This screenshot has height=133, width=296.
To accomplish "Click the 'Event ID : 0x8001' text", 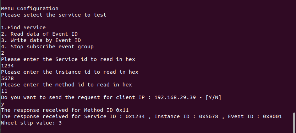I will point(255,116).
